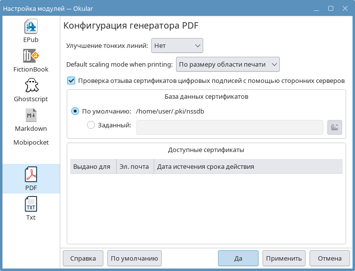Expand the 'Улучшение тонких линий' dropdown

tap(177, 45)
